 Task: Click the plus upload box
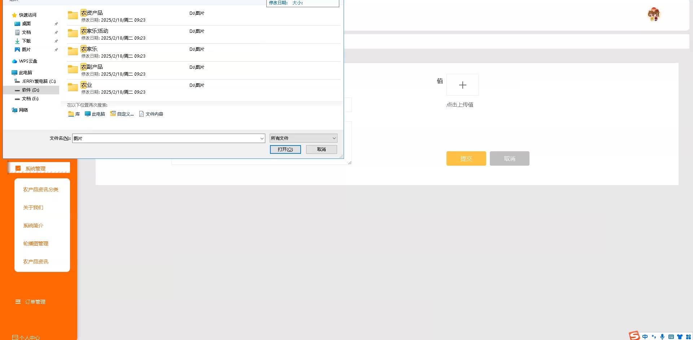[463, 85]
